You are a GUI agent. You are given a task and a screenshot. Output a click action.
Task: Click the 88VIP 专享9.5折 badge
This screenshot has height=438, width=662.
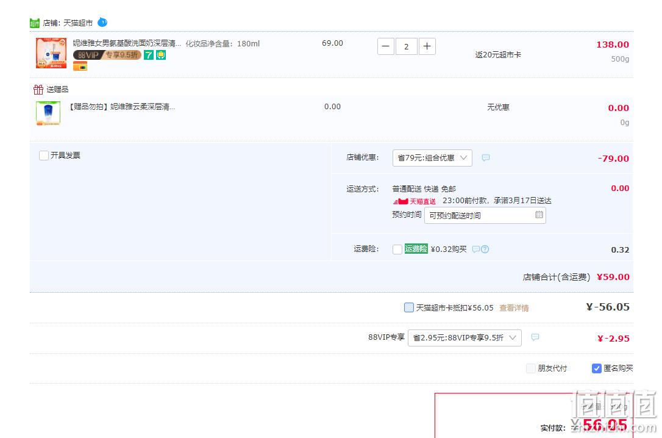click(107, 55)
